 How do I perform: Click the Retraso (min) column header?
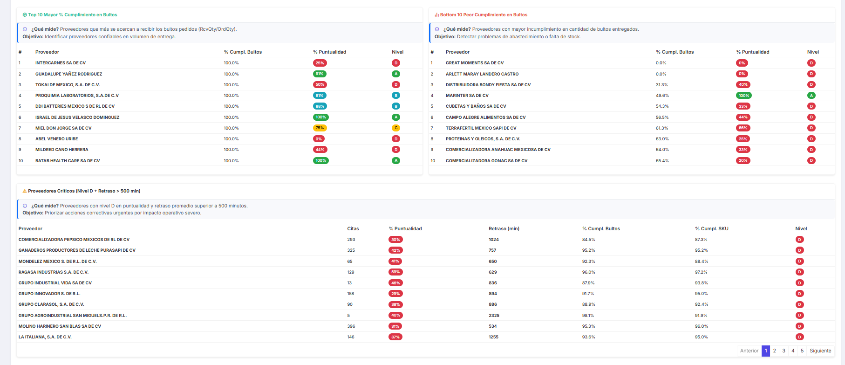[504, 229]
